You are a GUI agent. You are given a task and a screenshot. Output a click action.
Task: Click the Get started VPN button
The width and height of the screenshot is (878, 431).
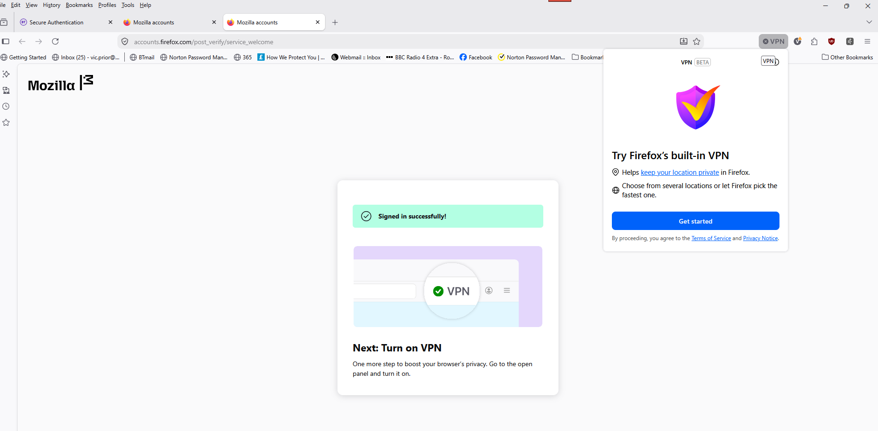(695, 221)
